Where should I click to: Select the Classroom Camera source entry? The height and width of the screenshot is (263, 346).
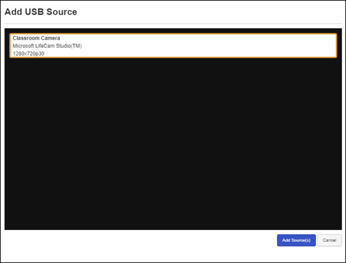point(173,46)
